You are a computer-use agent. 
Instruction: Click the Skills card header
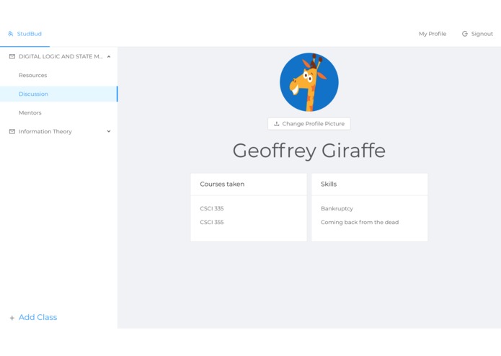[x=370, y=184]
